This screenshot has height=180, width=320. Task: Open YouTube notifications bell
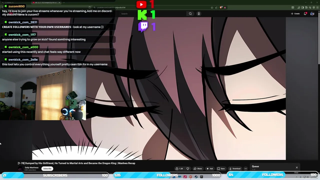tap(305, 13)
